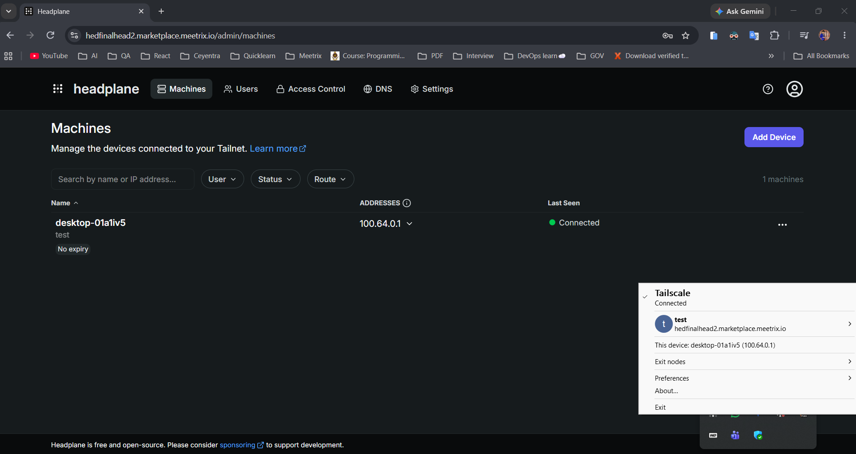Open the Meetrix bookmark folder
The height and width of the screenshot is (454, 856).
pyautogui.click(x=304, y=56)
